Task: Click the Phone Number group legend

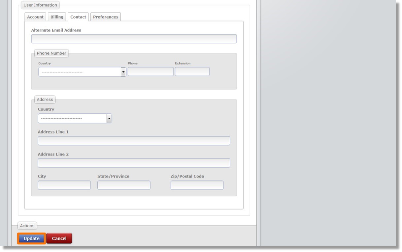Action: tap(51, 53)
